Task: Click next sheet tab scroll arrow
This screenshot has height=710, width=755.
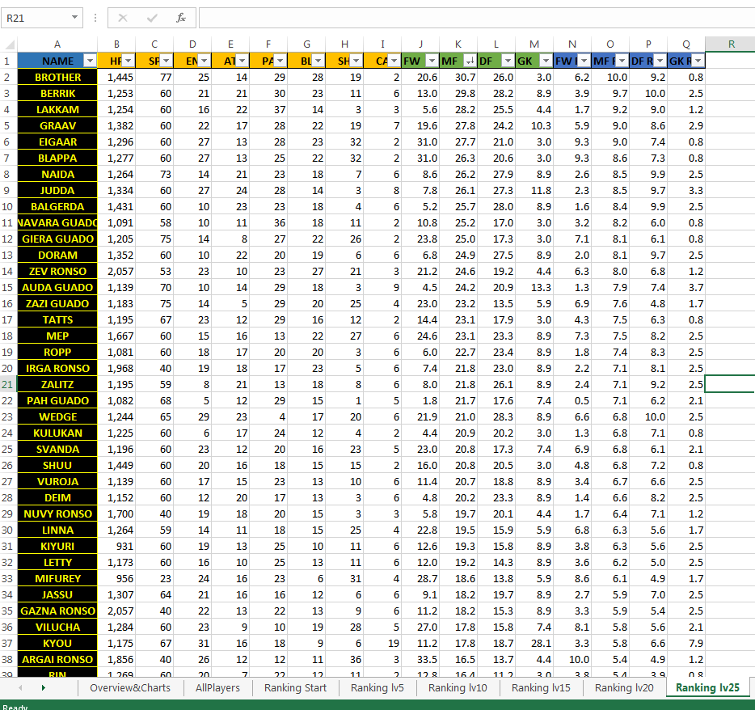Action: [44, 688]
